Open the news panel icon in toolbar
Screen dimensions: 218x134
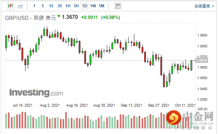tap(117, 6)
